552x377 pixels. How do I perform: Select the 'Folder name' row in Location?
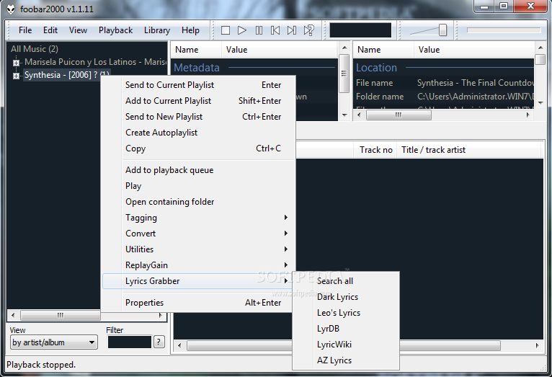tap(444, 97)
